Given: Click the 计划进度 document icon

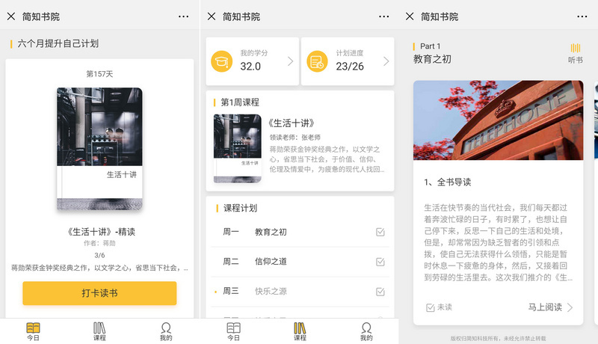Looking at the screenshot, I should tap(317, 61).
